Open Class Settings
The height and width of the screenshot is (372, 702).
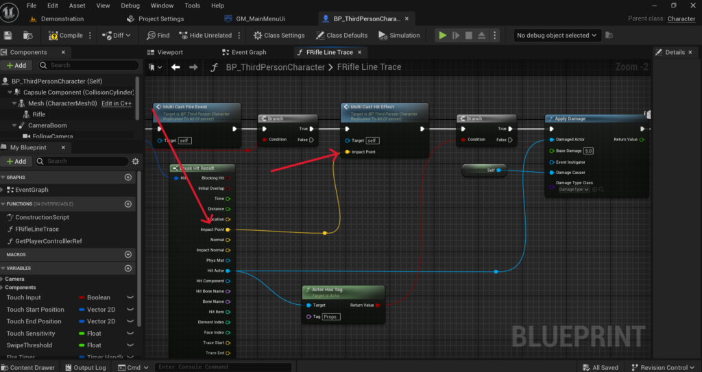coord(279,36)
